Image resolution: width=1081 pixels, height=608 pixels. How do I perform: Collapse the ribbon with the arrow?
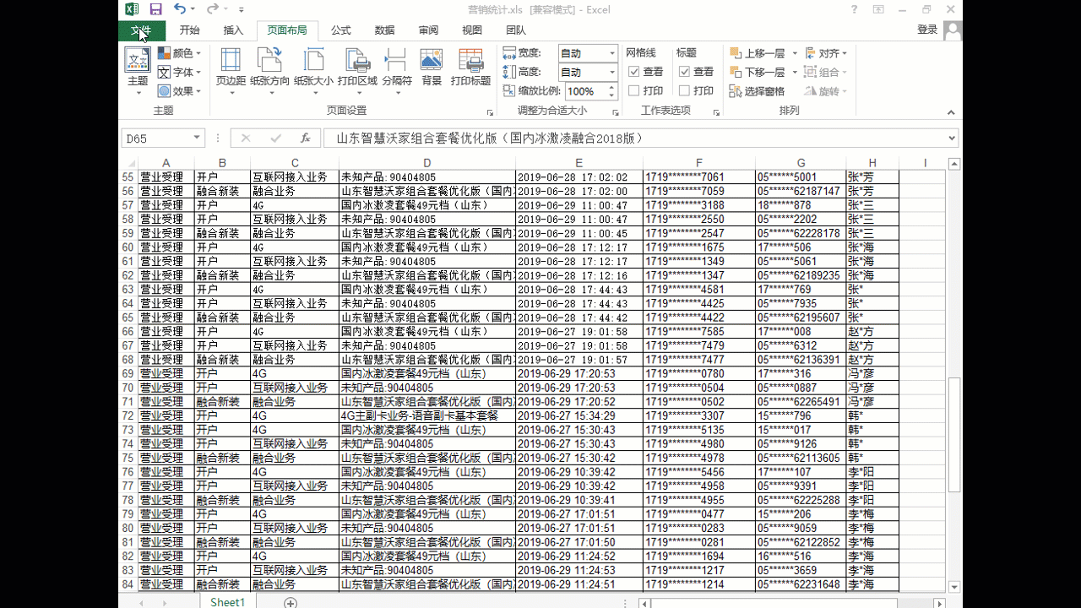pos(951,112)
